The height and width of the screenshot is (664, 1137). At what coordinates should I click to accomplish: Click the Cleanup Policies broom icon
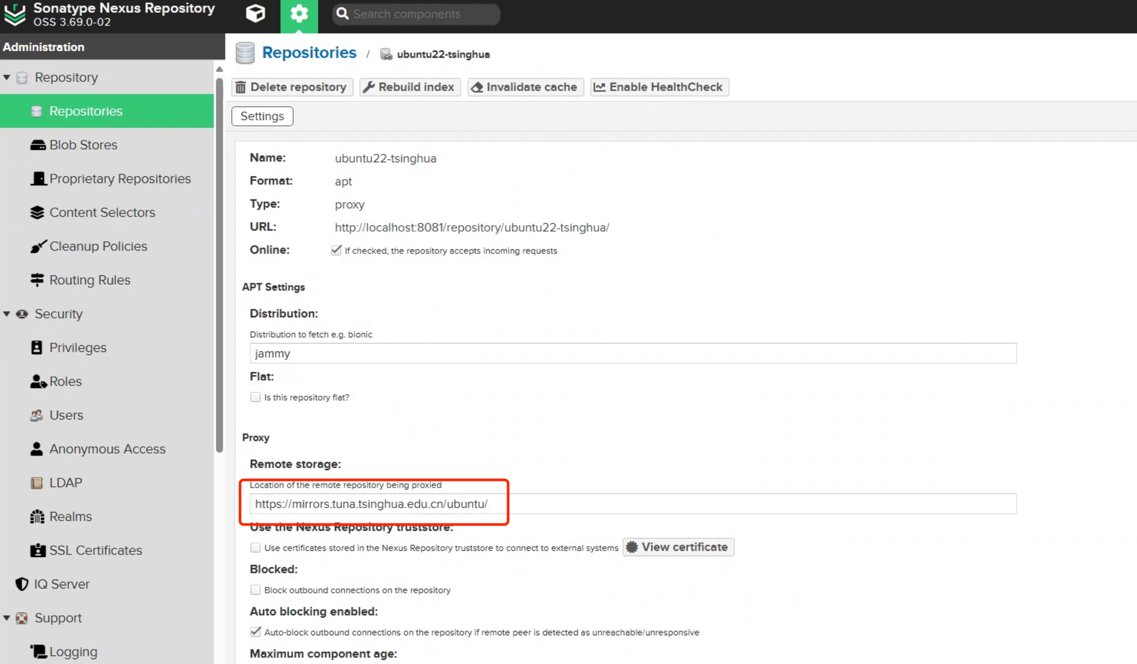click(x=38, y=246)
